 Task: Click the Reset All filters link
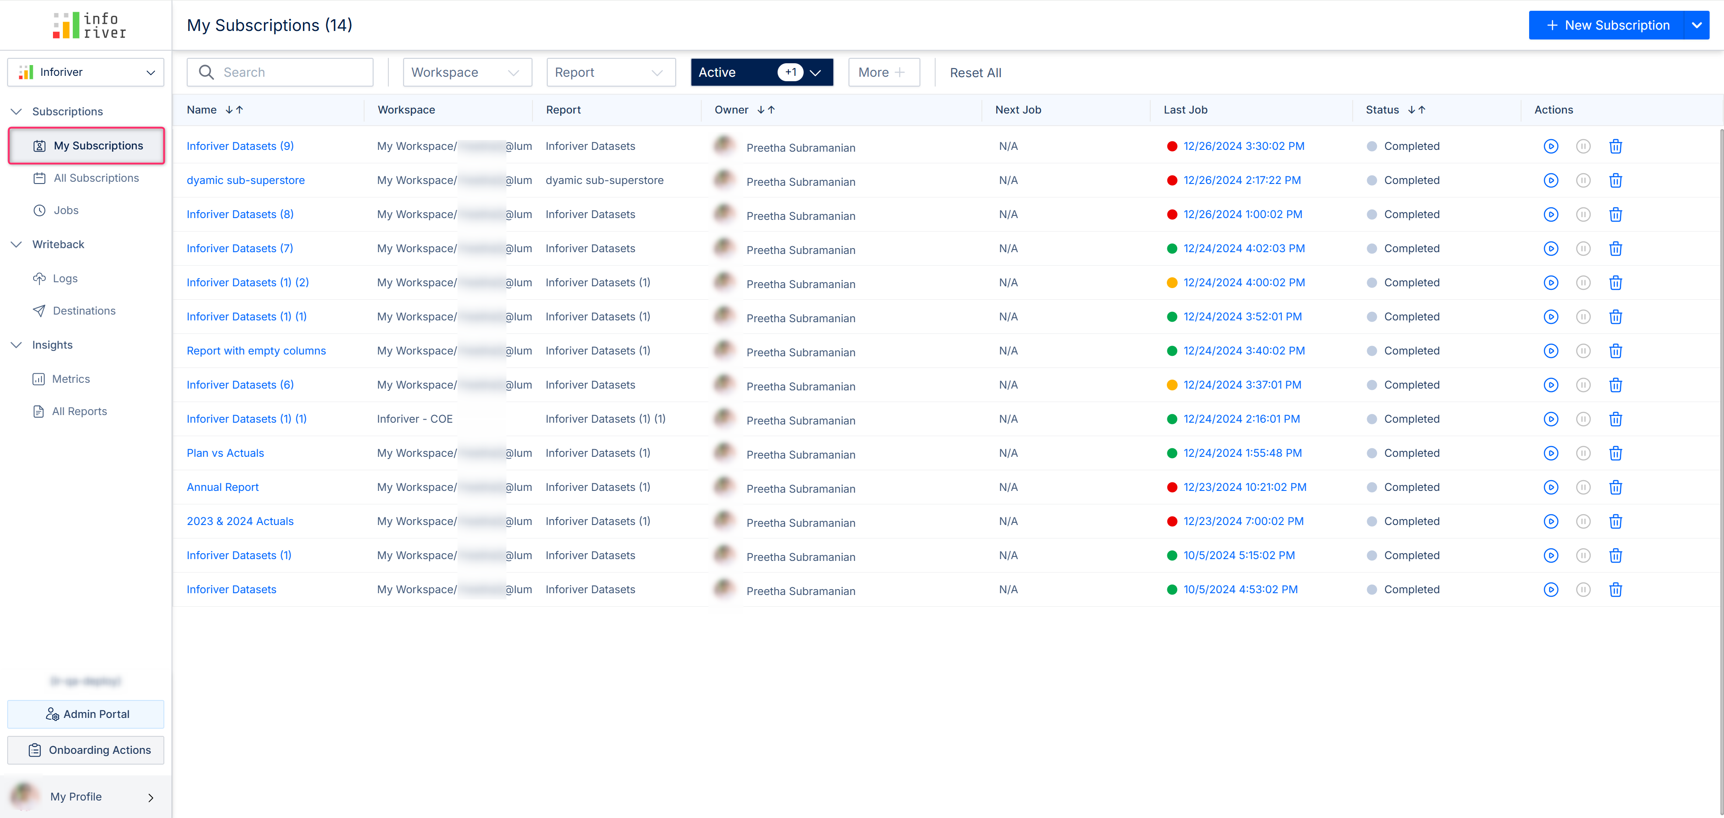click(975, 72)
